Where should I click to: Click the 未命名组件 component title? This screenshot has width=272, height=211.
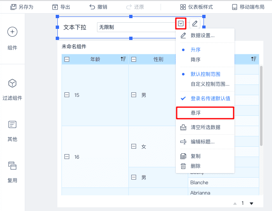click(x=74, y=47)
